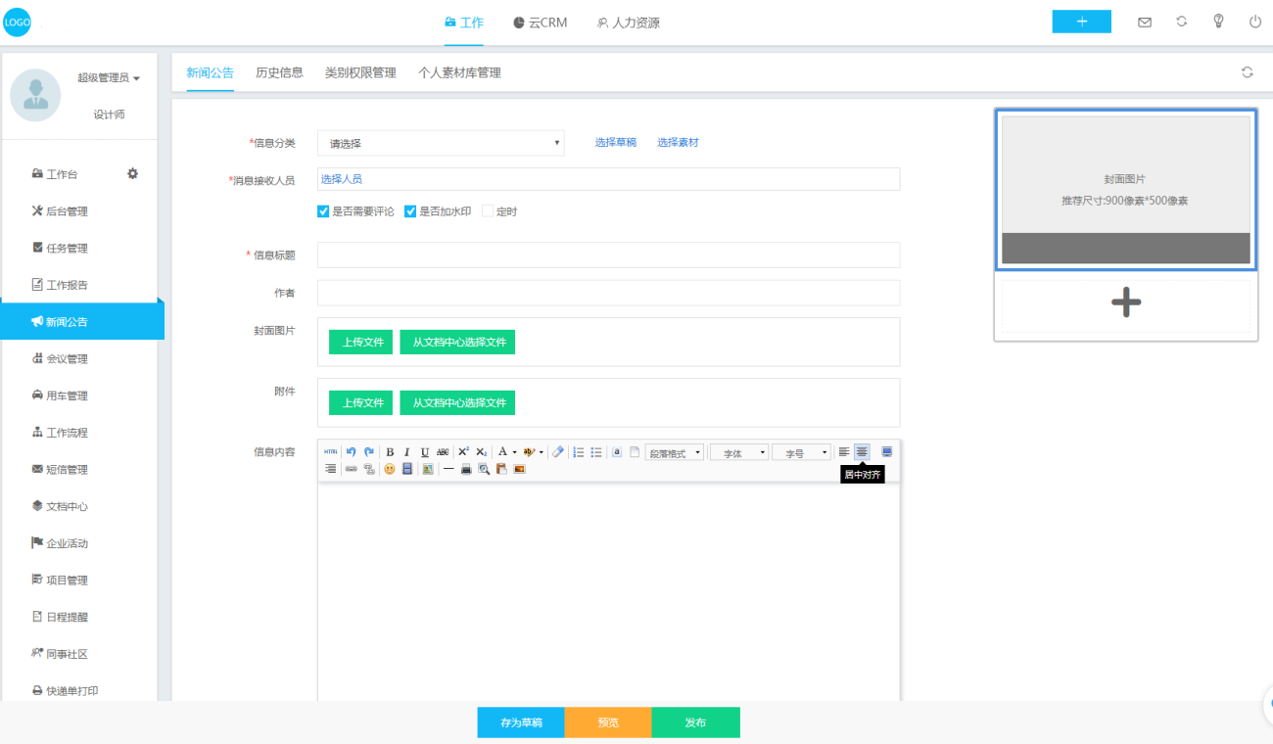Click the eraser clear-format icon
Image resolution: width=1273 pixels, height=744 pixels.
pyautogui.click(x=558, y=452)
